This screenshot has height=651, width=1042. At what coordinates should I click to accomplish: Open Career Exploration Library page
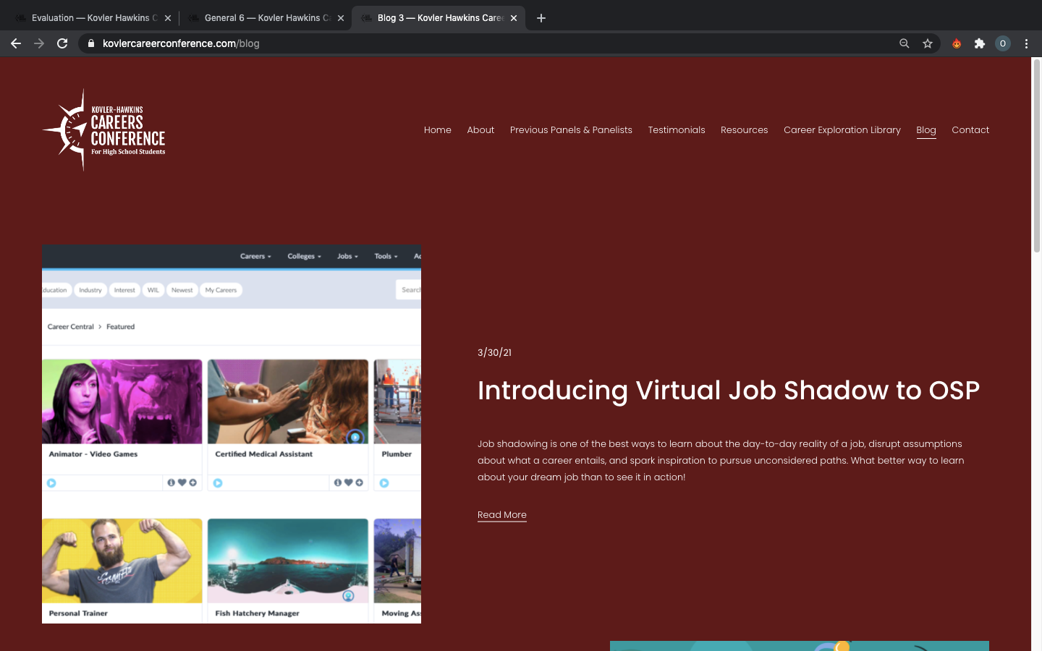(x=842, y=130)
